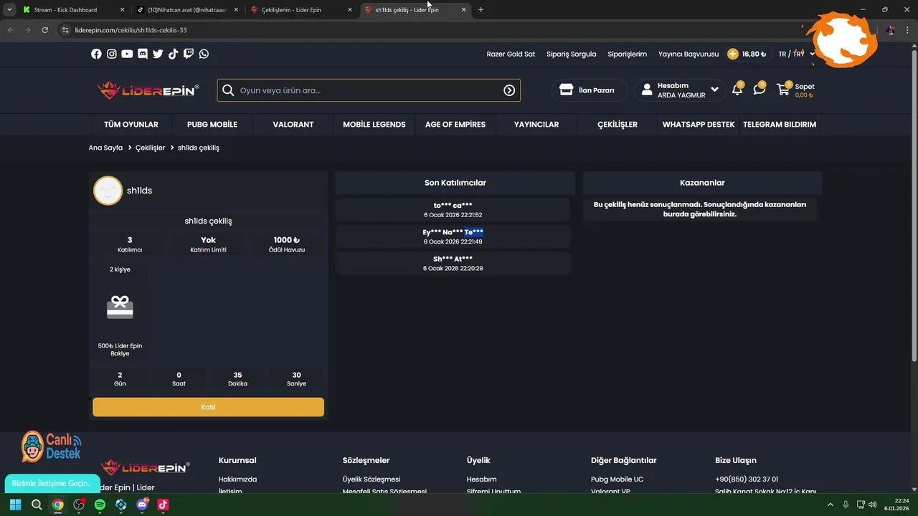Open the Twitter social link icon
Image resolution: width=918 pixels, height=516 pixels.
[x=158, y=54]
